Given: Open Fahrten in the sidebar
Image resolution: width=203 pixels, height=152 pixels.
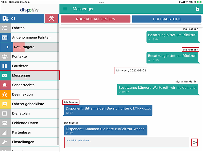Looking at the screenshot, I should 18,28.
